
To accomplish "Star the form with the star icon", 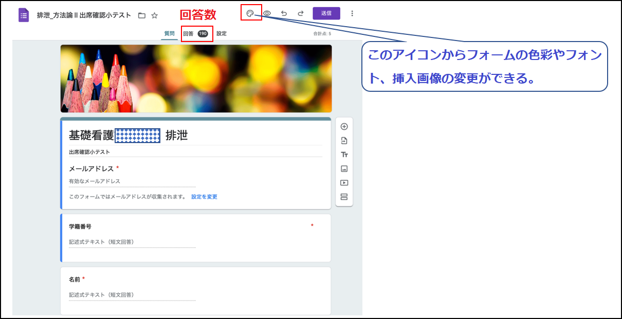I will [155, 15].
